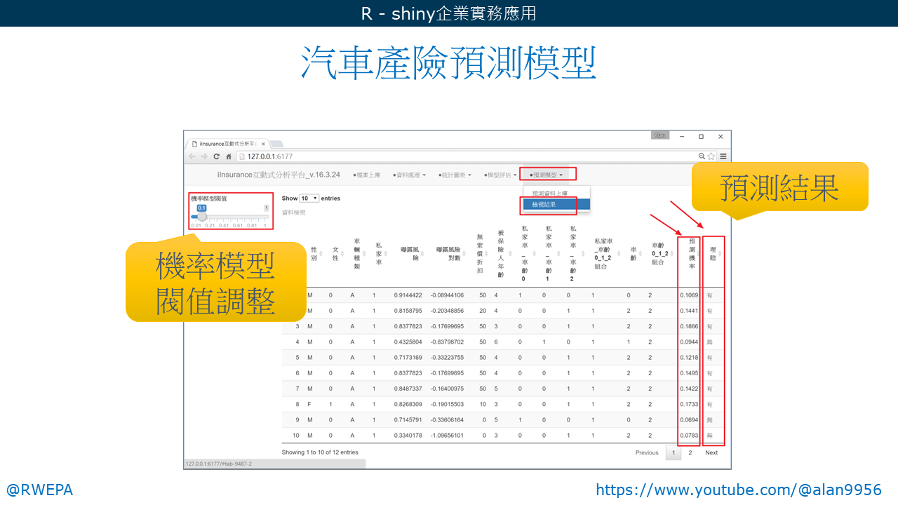
Task: Bookmark the page with the star icon
Action: (x=711, y=156)
